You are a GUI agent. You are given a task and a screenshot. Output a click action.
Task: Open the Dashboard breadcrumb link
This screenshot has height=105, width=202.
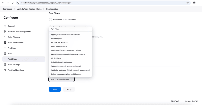(x=7, y=9)
